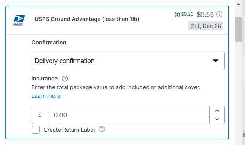
Task: Click the black caret arrow in Confirmation box
Action: [215, 61]
